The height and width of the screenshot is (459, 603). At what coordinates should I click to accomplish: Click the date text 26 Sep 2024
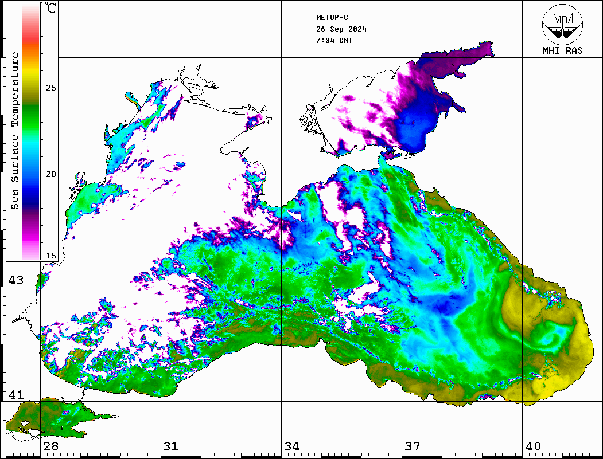(x=341, y=29)
